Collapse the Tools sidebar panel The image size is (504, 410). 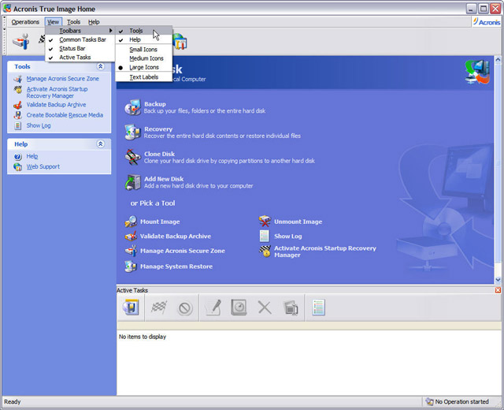click(100, 66)
